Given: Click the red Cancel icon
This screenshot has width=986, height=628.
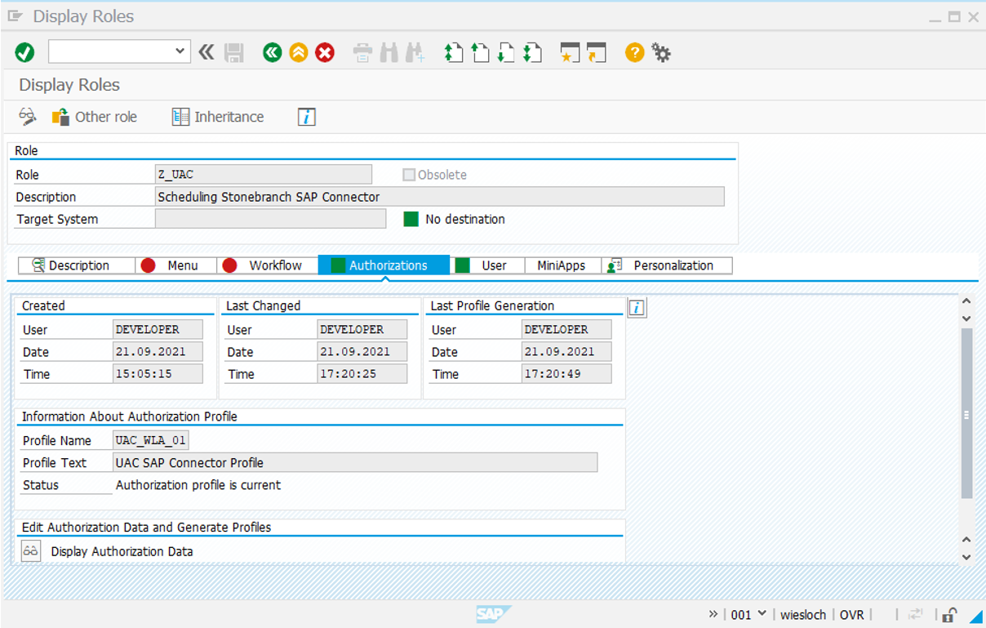Looking at the screenshot, I should [325, 53].
